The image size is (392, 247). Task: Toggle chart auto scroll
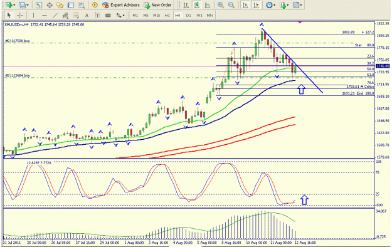(245, 5)
